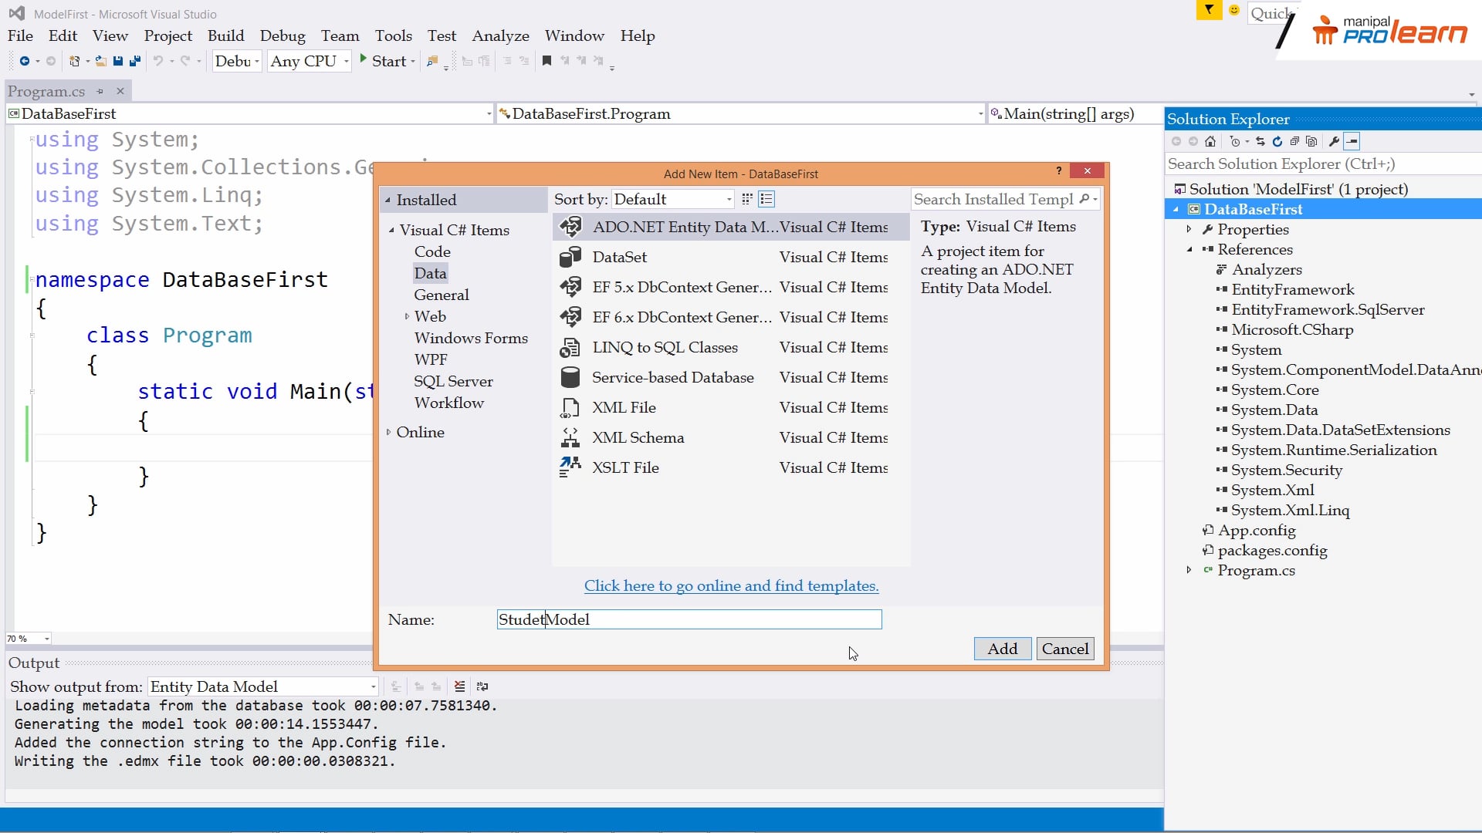Click link to find templates online

731,585
